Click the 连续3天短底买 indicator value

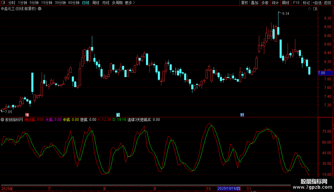144,120
